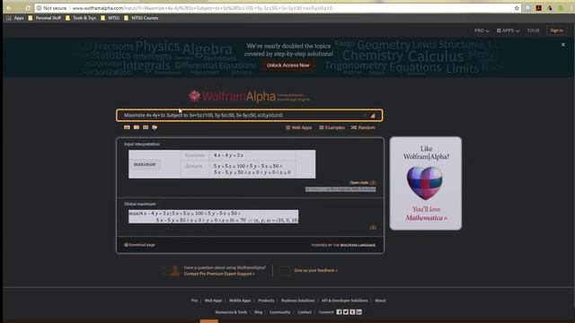Open the file upload icon below the query

pos(155,127)
